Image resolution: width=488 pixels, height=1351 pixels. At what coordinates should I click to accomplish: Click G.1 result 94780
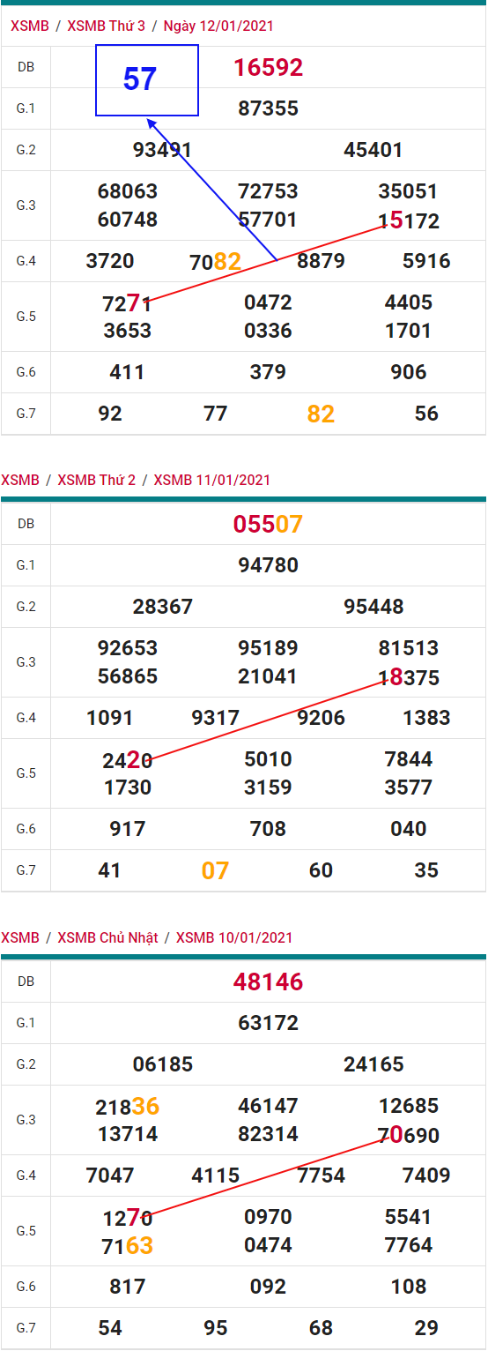(x=269, y=565)
